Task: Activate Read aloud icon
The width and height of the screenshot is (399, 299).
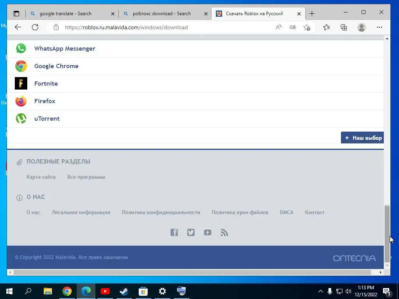Action: tap(279, 27)
